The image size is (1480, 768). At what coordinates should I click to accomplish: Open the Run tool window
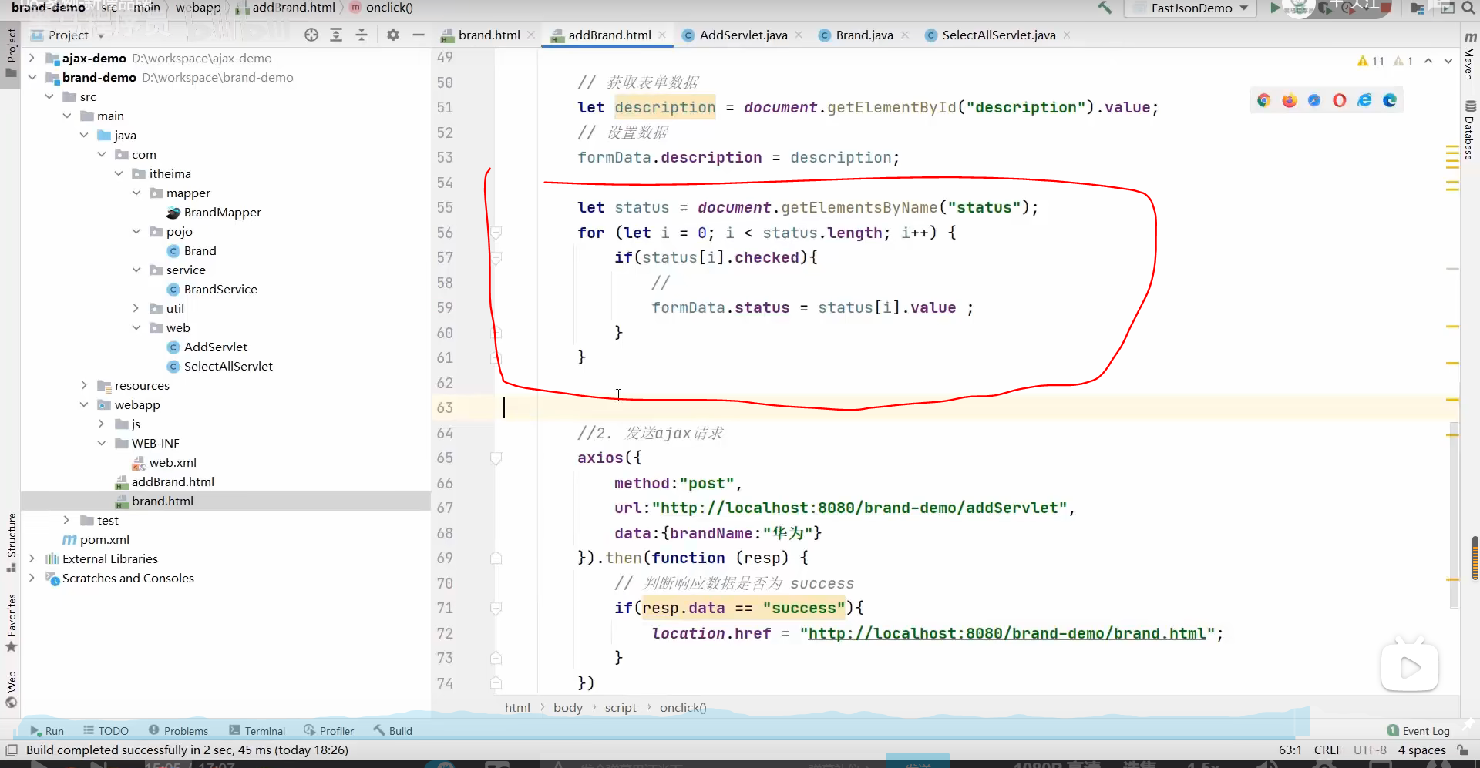(47, 730)
